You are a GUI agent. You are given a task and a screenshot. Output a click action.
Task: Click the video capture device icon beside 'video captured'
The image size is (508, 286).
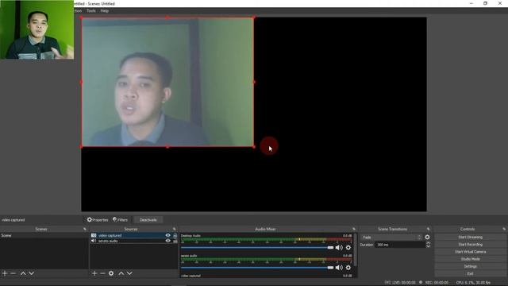coord(94,235)
